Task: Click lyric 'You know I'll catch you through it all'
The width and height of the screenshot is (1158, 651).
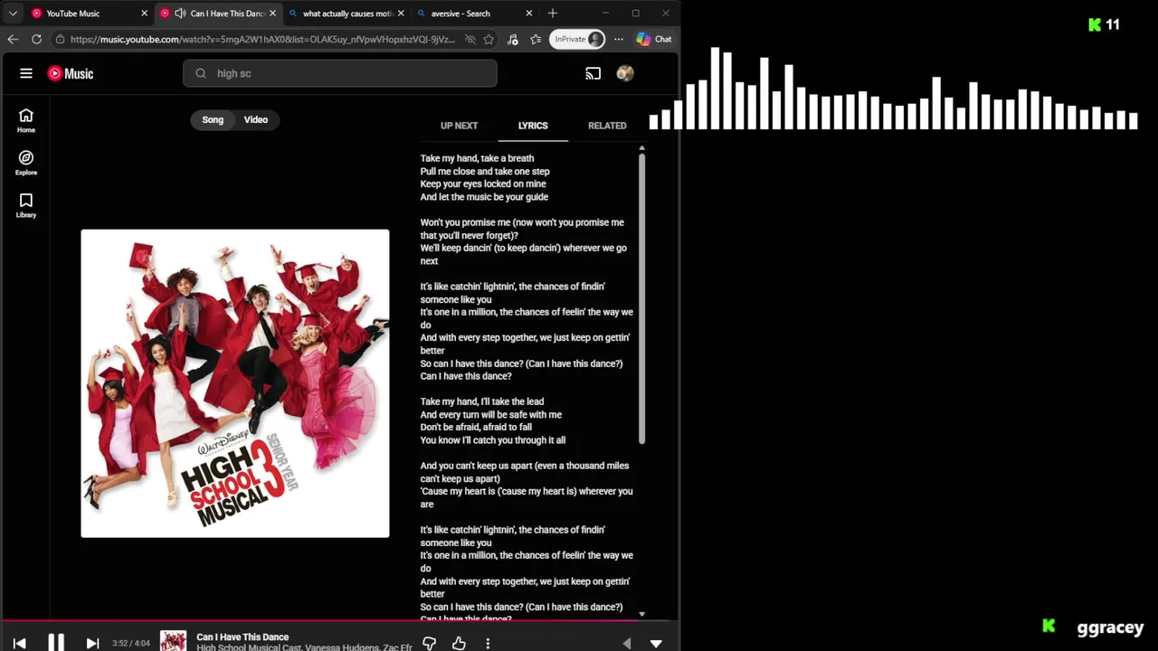Action: click(x=493, y=440)
